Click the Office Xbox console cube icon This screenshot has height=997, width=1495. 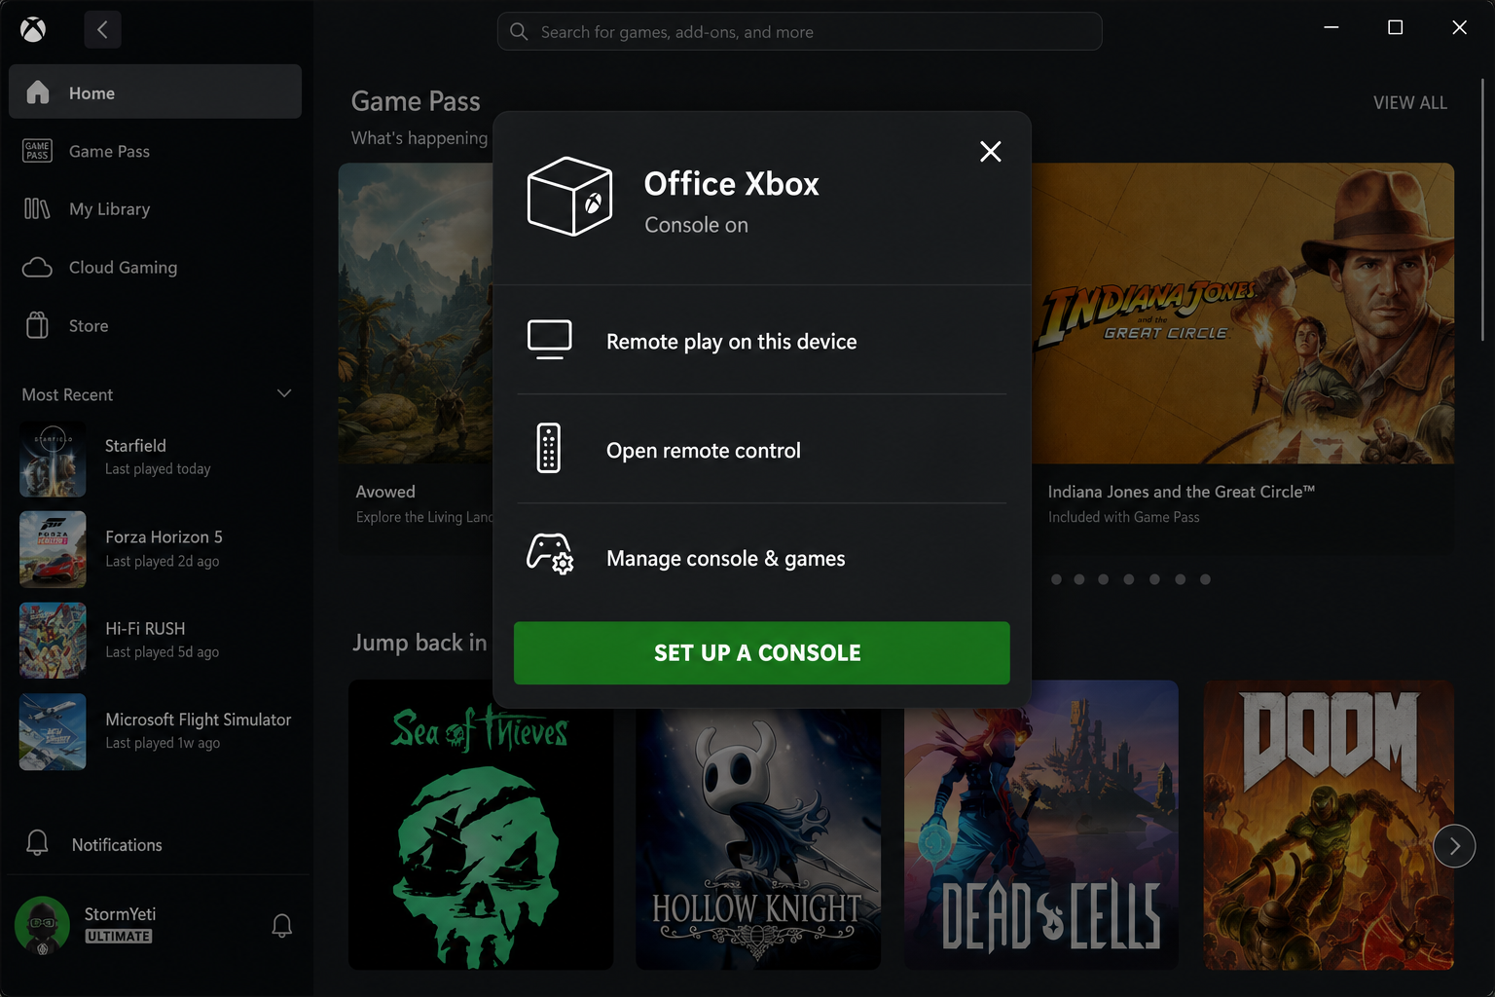569,197
